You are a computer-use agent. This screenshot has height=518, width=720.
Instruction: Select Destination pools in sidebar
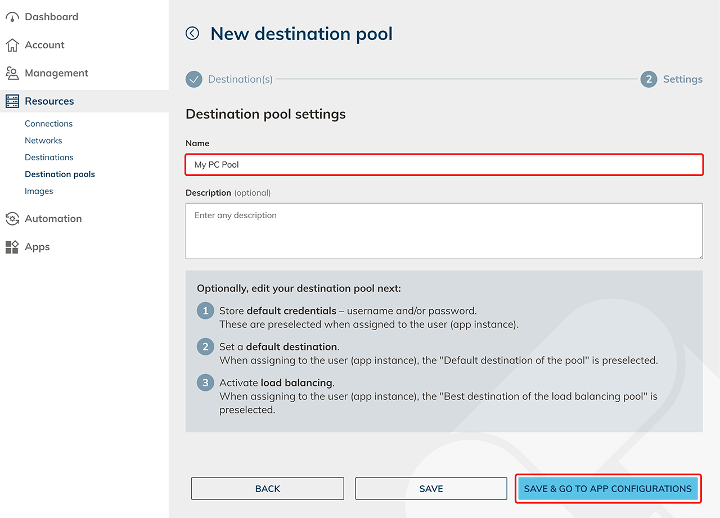click(x=60, y=174)
